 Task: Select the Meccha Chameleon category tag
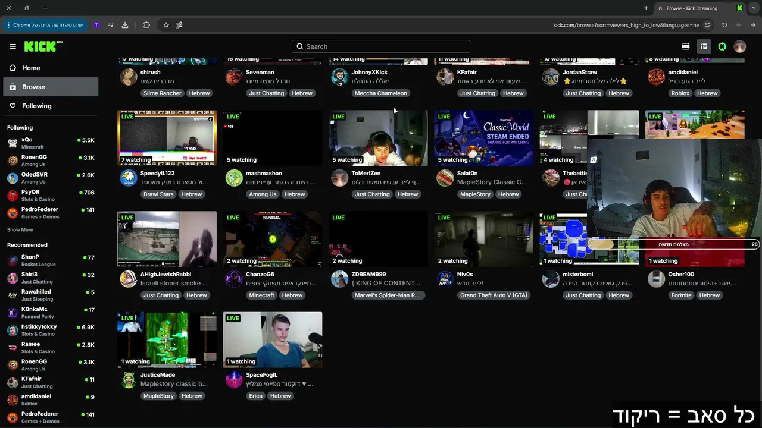point(380,93)
